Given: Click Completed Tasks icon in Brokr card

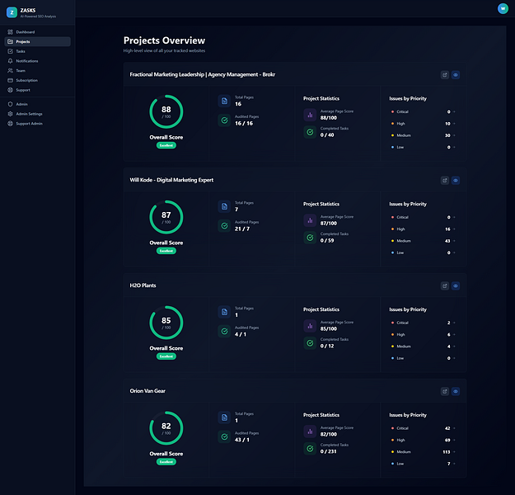Looking at the screenshot, I should click(x=310, y=132).
